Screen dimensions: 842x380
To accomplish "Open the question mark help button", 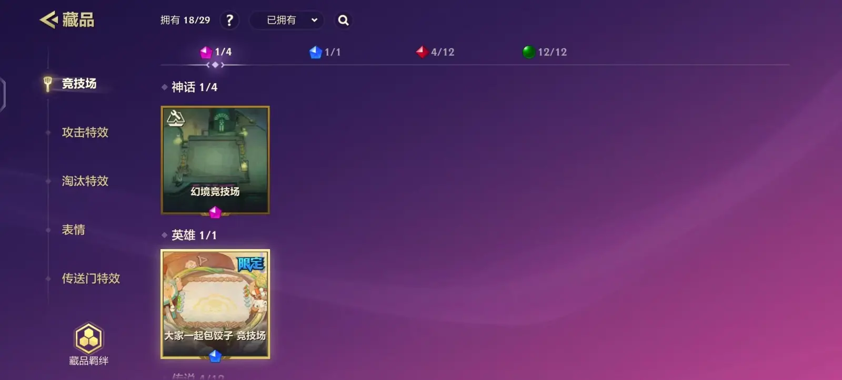I will point(229,20).
